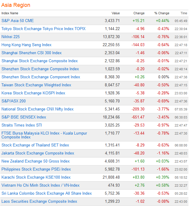Open National Stock Exchange CNX Nifty Index
189x206 pixels.
point(37,109)
